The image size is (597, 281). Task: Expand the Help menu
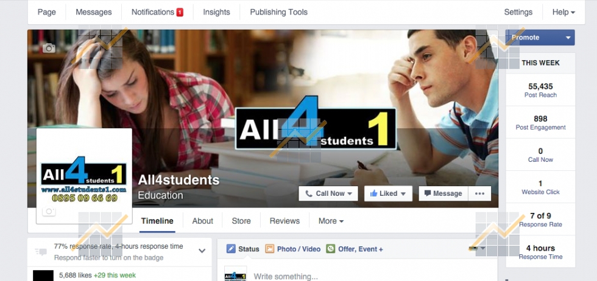pyautogui.click(x=563, y=12)
